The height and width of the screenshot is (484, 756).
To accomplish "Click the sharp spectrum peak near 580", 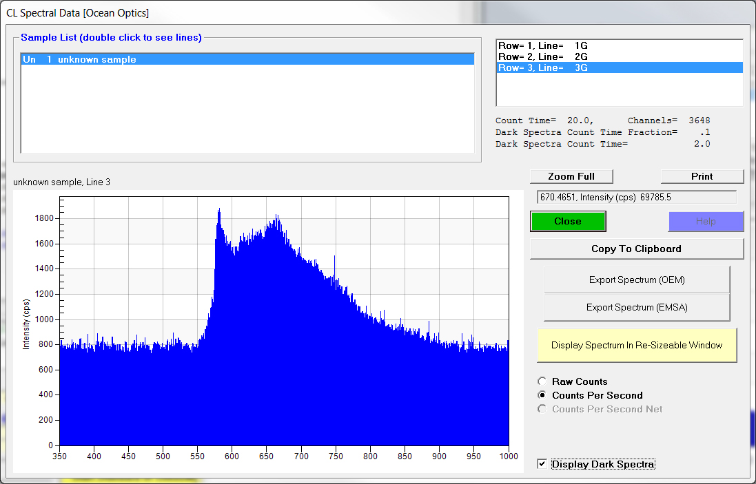I will coord(219,213).
